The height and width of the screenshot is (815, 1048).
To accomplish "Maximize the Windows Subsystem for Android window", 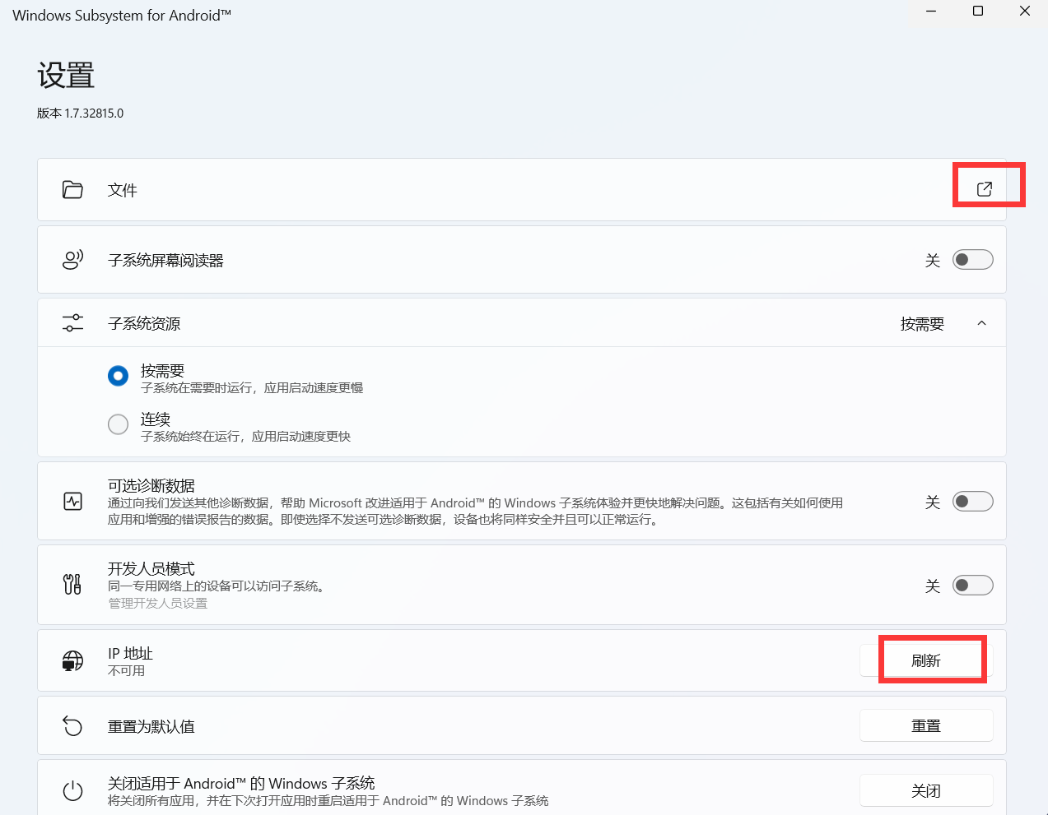I will (978, 12).
